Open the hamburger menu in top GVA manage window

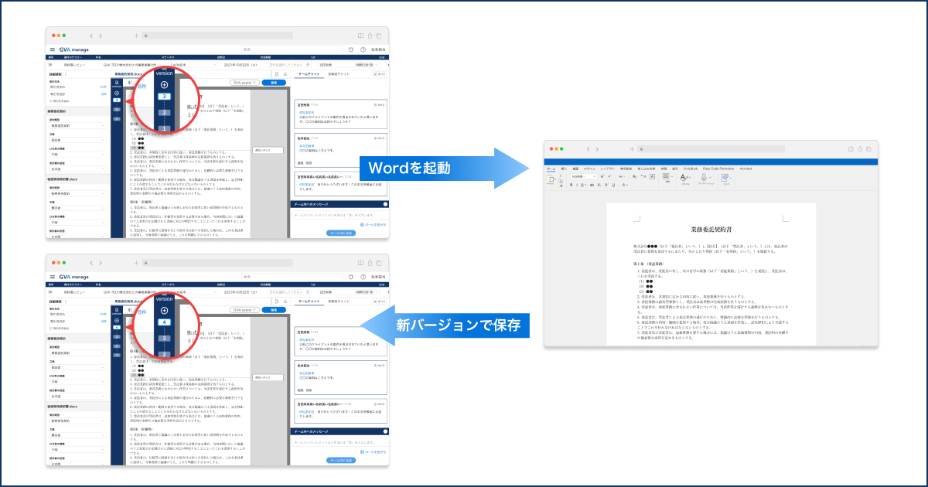coord(53,49)
